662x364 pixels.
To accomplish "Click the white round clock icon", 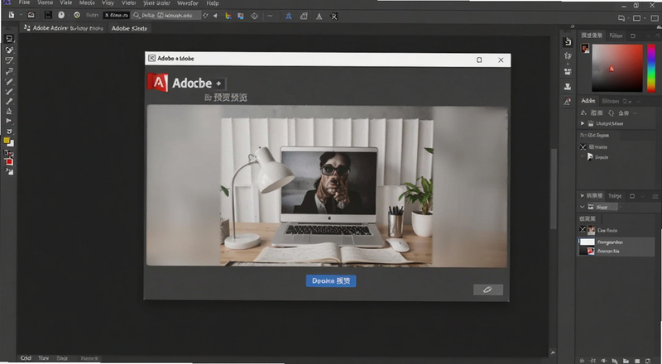I will point(61,15).
